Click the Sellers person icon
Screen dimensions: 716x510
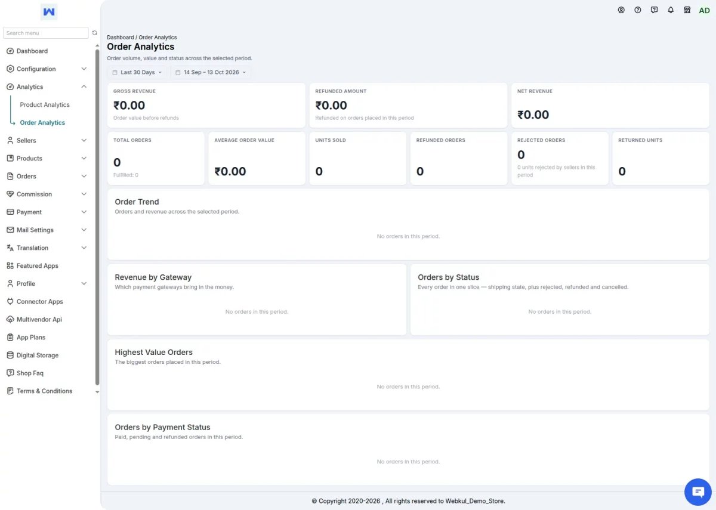click(10, 141)
